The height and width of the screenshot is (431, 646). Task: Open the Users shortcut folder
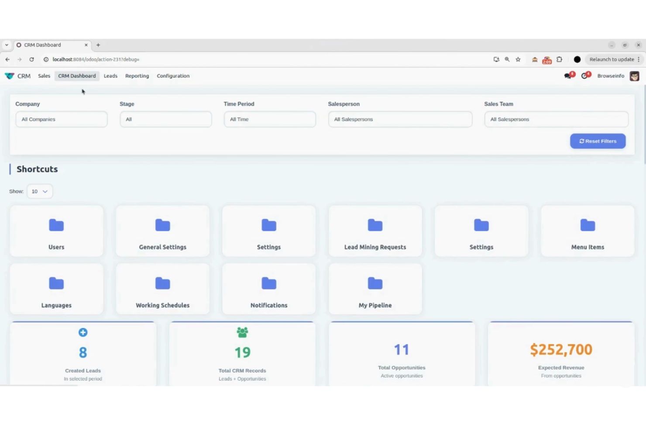56,231
